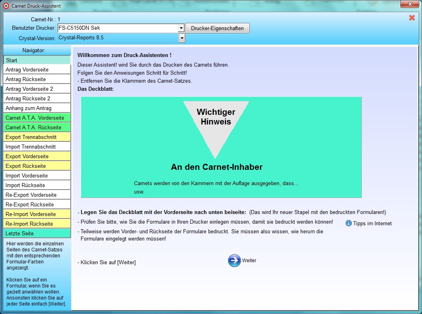Viewport: 422px width, 314px height.
Task: Choose Export Trennabschnitt in navigator
Action: tap(37, 137)
